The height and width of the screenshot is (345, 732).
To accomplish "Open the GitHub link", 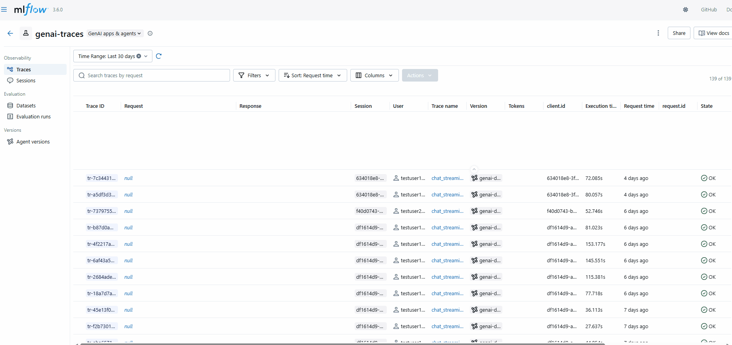I will click(708, 9).
